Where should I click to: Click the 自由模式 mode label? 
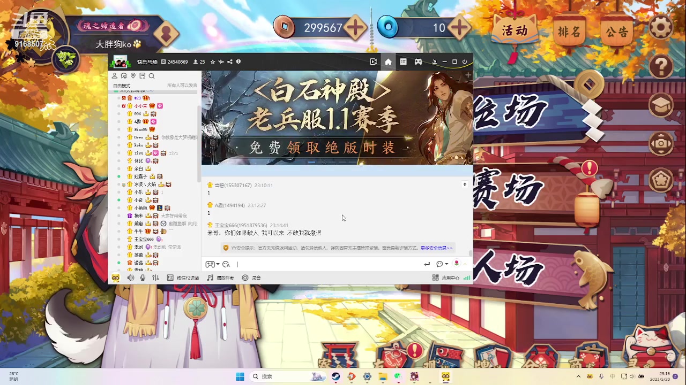[x=122, y=86]
